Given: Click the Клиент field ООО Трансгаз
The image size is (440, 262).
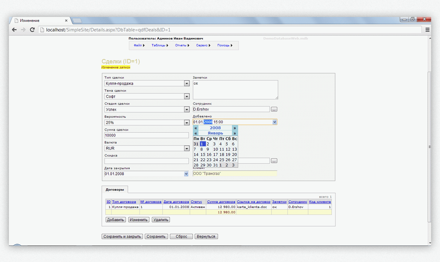Looking at the screenshot, I should click(x=235, y=174).
